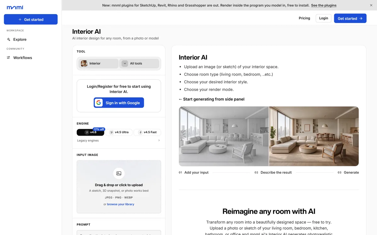The height and width of the screenshot is (235, 377).
Task: Click "Start generating from side panel" text
Action: (x=214, y=99)
